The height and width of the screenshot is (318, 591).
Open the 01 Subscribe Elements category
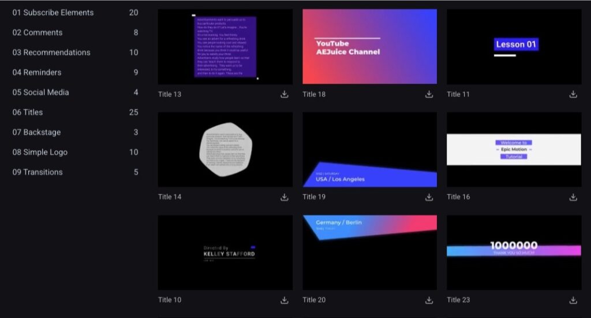[x=53, y=13]
